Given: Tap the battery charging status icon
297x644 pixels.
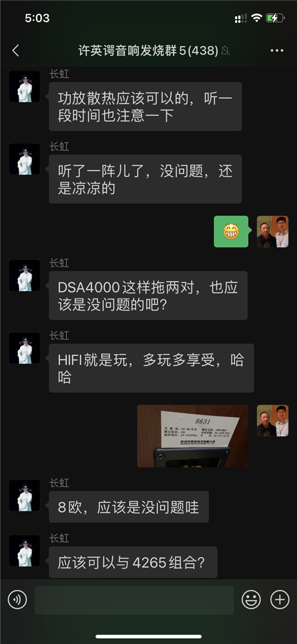Looking at the screenshot, I should [274, 18].
